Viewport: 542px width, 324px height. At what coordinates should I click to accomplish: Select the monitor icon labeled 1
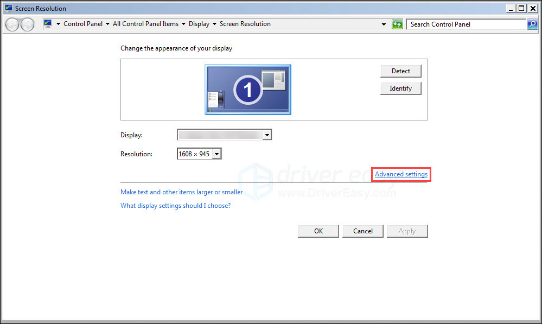click(248, 89)
